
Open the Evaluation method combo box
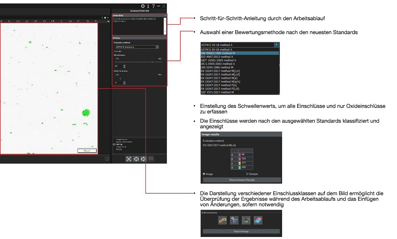137,47
